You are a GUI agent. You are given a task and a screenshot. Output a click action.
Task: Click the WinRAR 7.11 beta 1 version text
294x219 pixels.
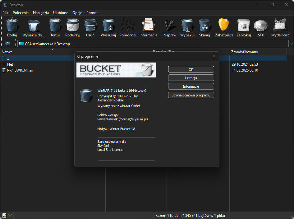click(122, 91)
